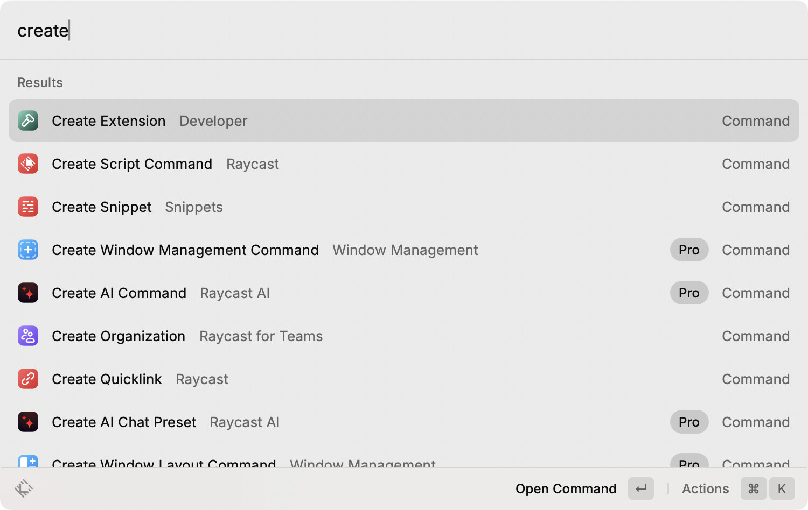Open the Actions menu in footer

coord(738,488)
